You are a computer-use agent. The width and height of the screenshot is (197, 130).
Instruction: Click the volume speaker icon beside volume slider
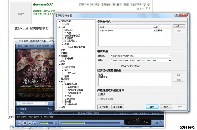click(x=55, y=123)
